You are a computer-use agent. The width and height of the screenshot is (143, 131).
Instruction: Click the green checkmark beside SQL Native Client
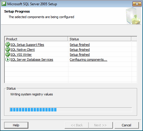pyautogui.click(x=8, y=50)
